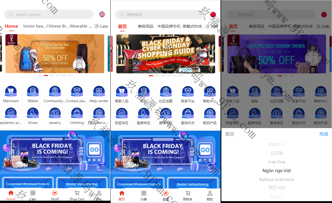
Task: Select the Wallet icon
Action: (x=33, y=91)
